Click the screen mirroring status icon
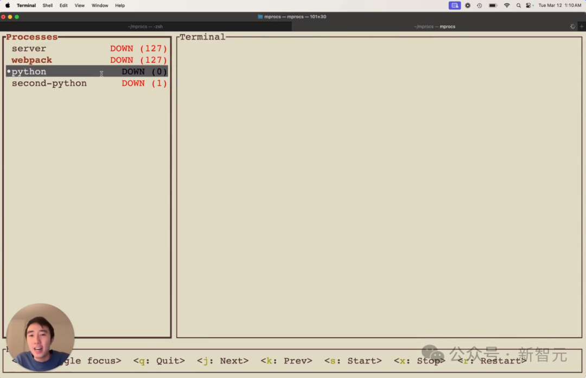 pos(455,5)
